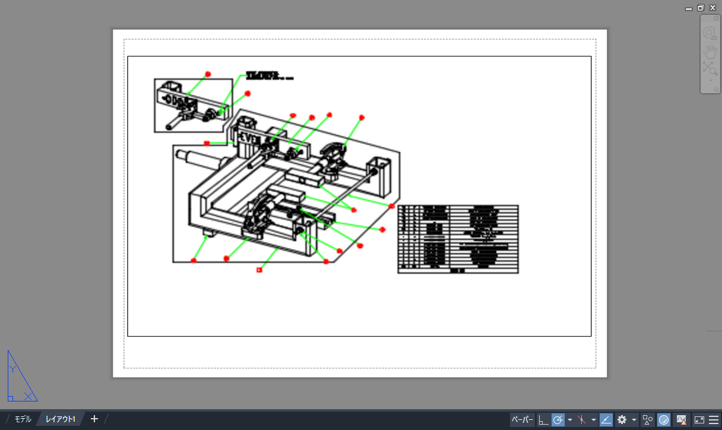Toggle polar tracking in status bar

[558, 420]
